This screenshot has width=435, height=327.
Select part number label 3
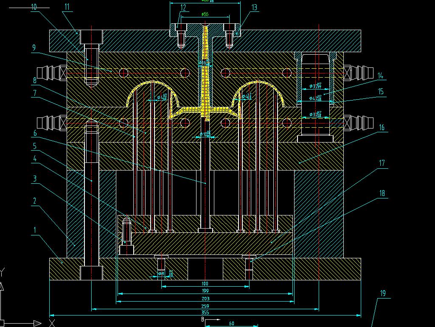tap(35, 178)
